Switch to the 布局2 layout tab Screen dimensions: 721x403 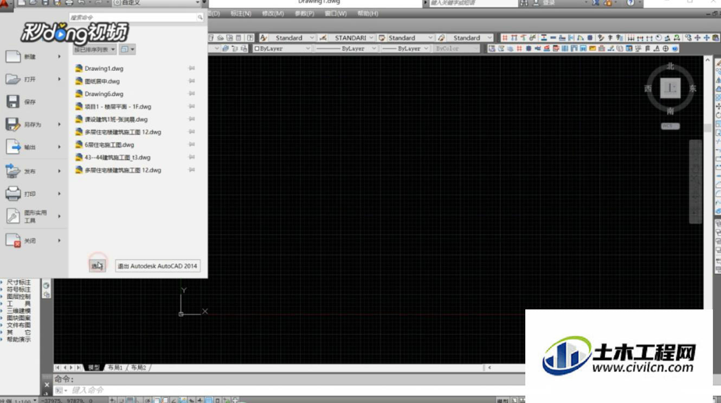tap(138, 367)
